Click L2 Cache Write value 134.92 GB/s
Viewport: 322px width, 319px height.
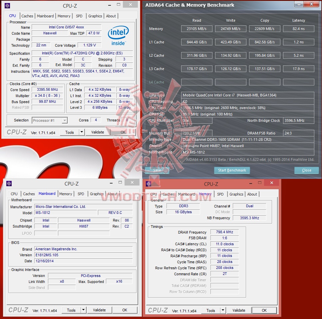(231, 55)
